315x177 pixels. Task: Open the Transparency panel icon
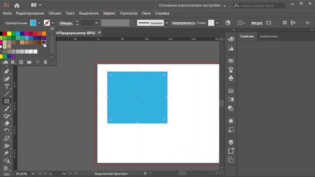click(x=231, y=108)
